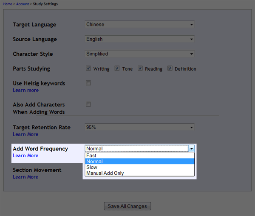Image resolution: width=255 pixels, height=216 pixels.
Task: Open the Target Retention Rate dropdown
Action: 139,127
